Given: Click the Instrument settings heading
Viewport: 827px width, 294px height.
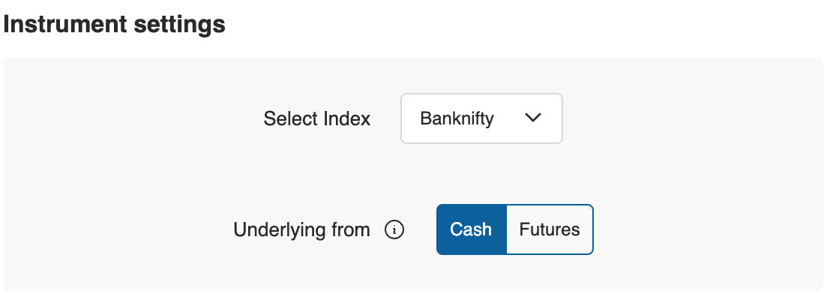Looking at the screenshot, I should click(x=115, y=24).
